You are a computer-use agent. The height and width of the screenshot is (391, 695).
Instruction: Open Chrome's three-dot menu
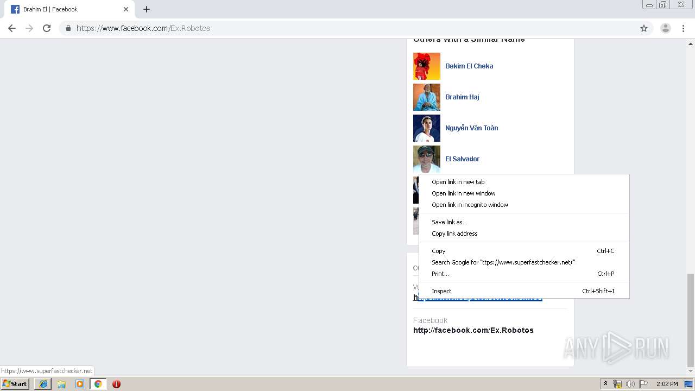click(684, 28)
